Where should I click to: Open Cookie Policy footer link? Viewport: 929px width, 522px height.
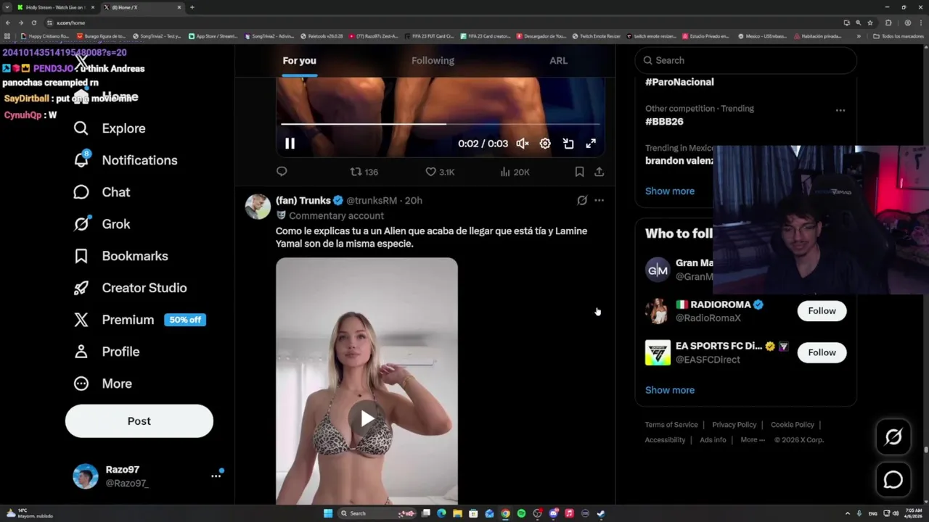[793, 425]
